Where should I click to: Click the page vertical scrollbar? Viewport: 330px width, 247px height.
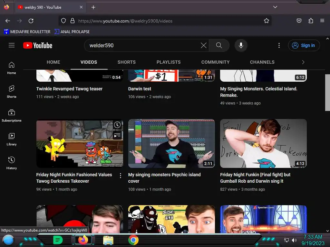327,92
